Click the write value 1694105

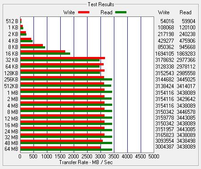(x=164, y=53)
